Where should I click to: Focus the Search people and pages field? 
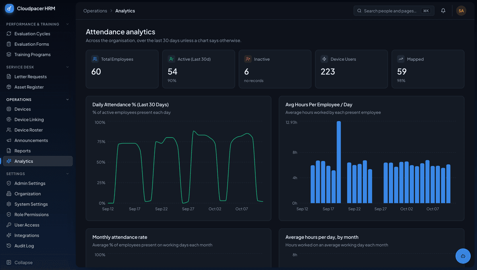[x=394, y=11]
